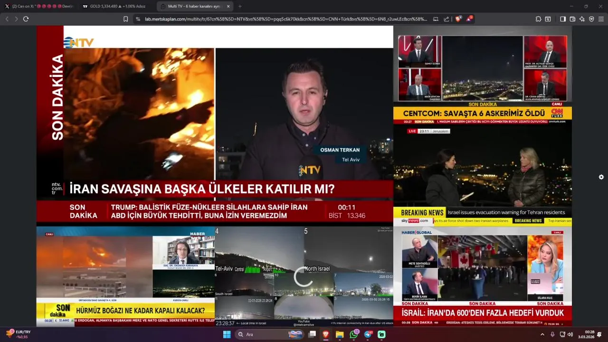Screen dimensions: 608x342
Task: Open Brave from the taskbar
Action: [x=326, y=334]
